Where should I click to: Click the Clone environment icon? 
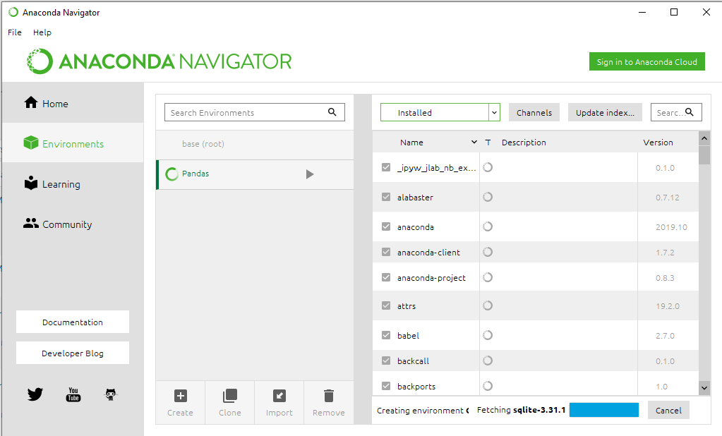(x=230, y=396)
